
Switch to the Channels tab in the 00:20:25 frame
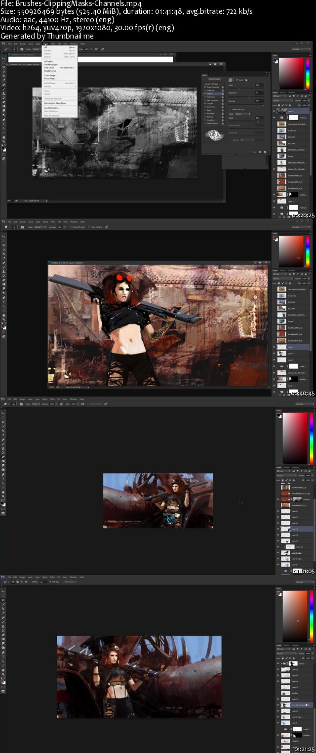coord(291,92)
